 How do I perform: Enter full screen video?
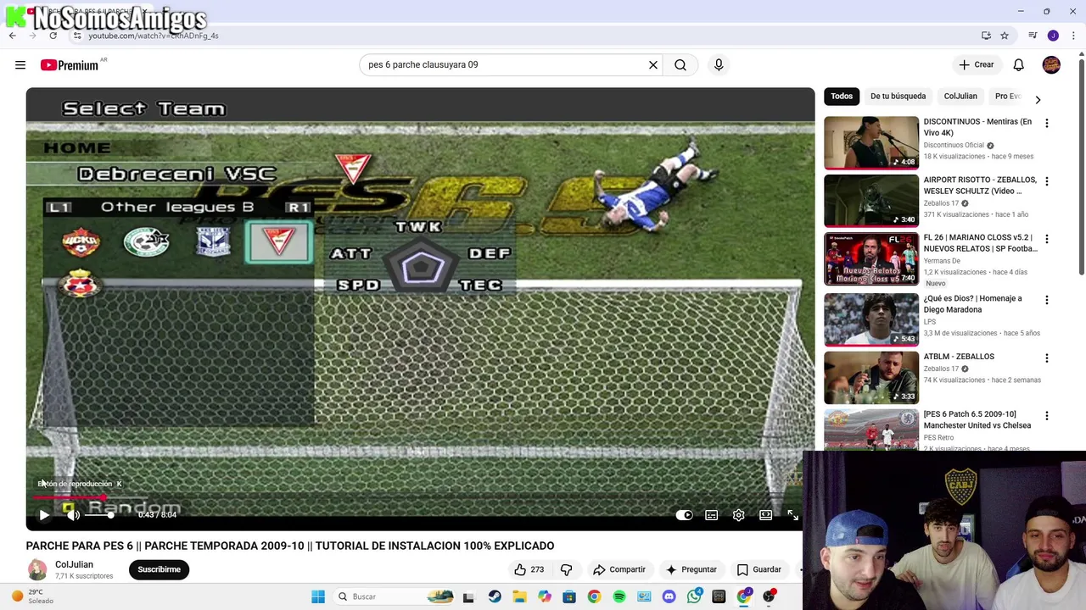click(x=792, y=514)
